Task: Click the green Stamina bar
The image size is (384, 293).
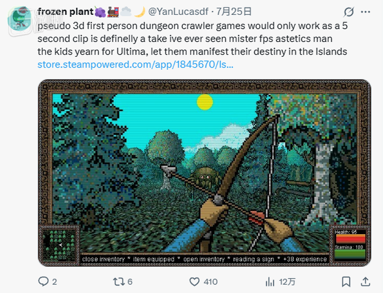Action: click(350, 254)
